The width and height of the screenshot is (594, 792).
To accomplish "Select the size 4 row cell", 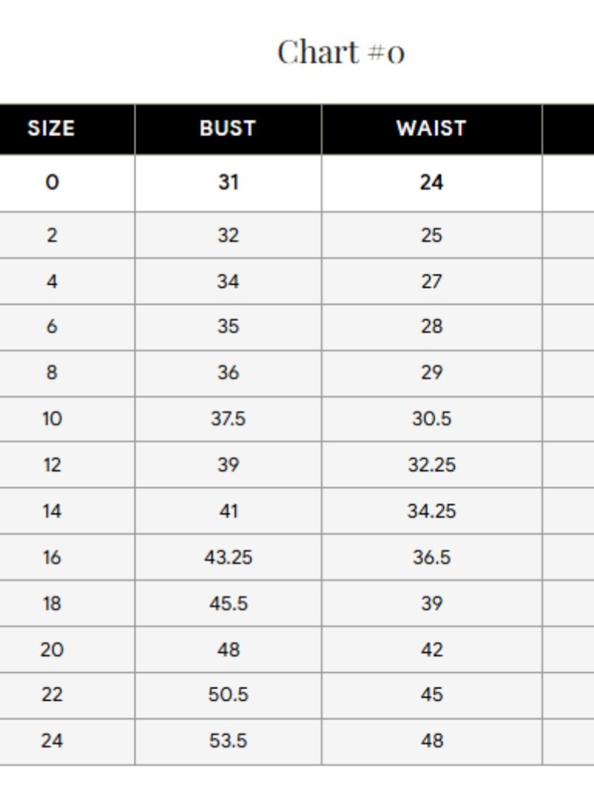I will tap(52, 280).
